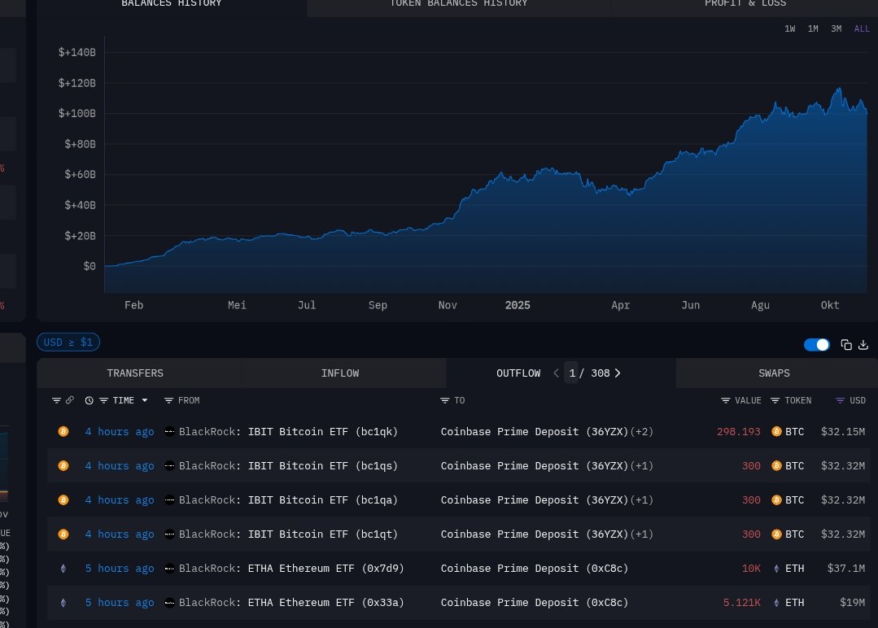
Task: Expand the TIME sort dropdown arrow
Action: (x=145, y=400)
